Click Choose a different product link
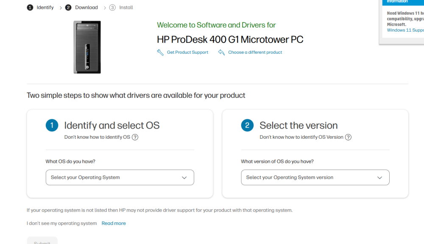424x244 pixels. pos(255,52)
